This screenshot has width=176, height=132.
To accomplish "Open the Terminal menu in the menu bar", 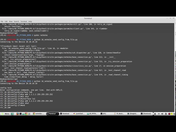I will (x=24, y=21).
